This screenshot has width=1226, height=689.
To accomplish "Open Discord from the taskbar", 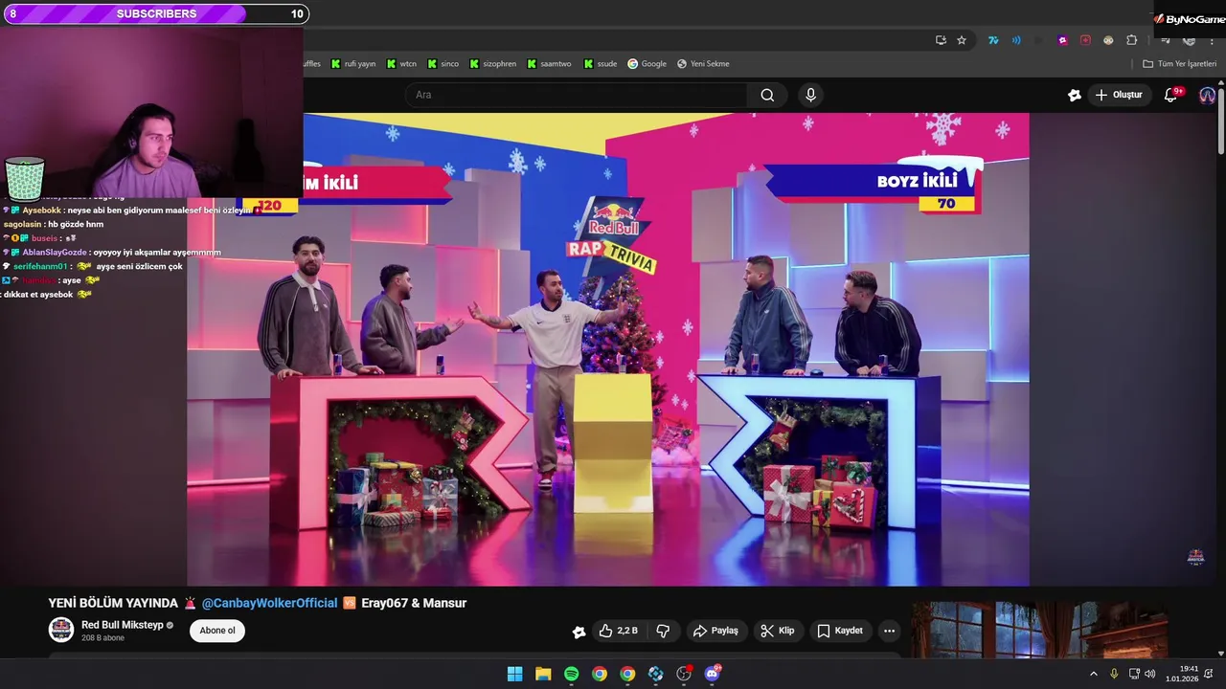I will 712,674.
